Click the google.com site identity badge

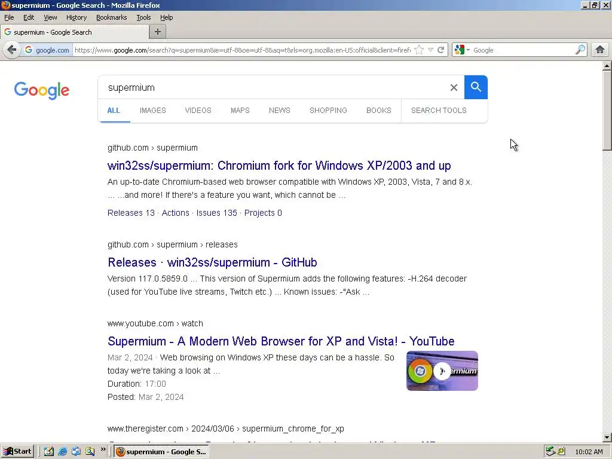pyautogui.click(x=47, y=50)
